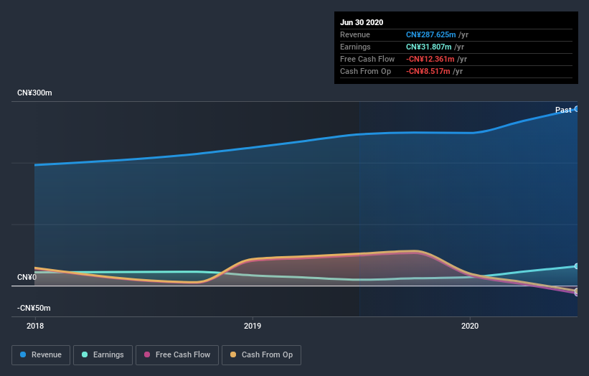Click the 2019 x-axis label
The height and width of the screenshot is (376, 589).
pyautogui.click(x=253, y=326)
